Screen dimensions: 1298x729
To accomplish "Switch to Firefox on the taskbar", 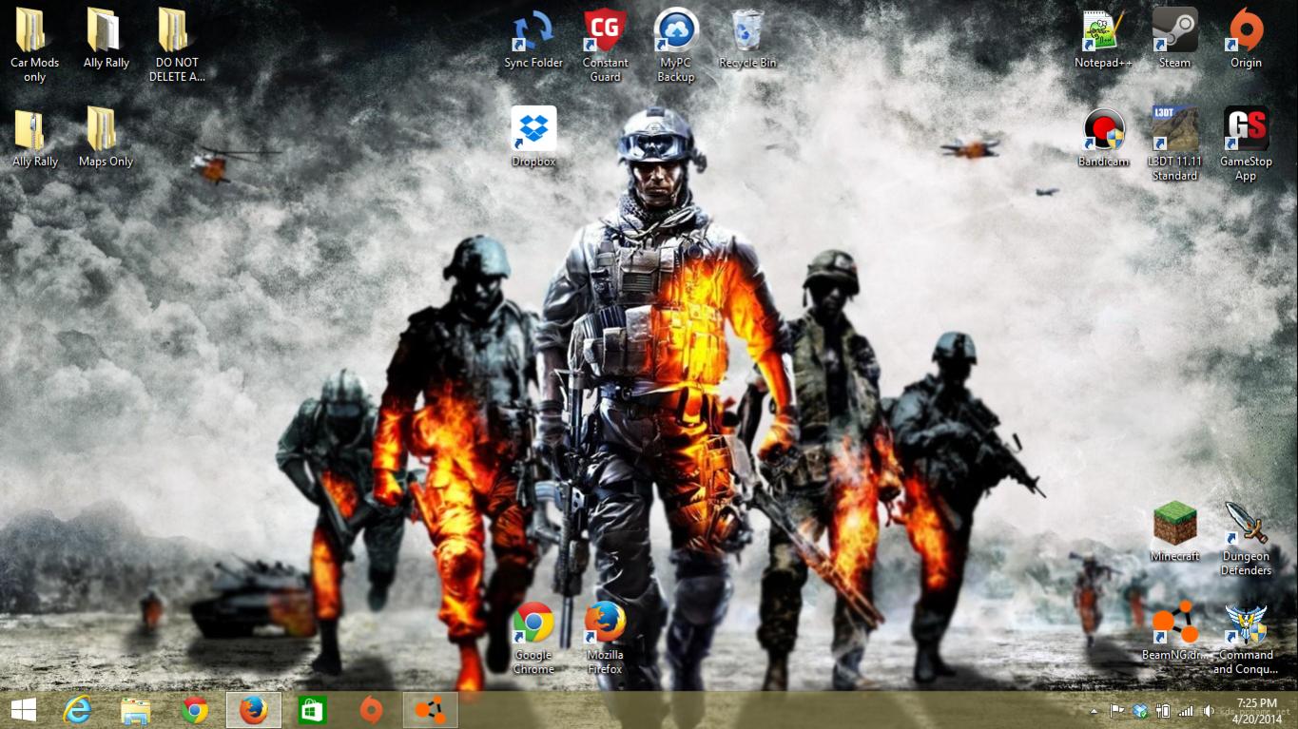I will [254, 710].
